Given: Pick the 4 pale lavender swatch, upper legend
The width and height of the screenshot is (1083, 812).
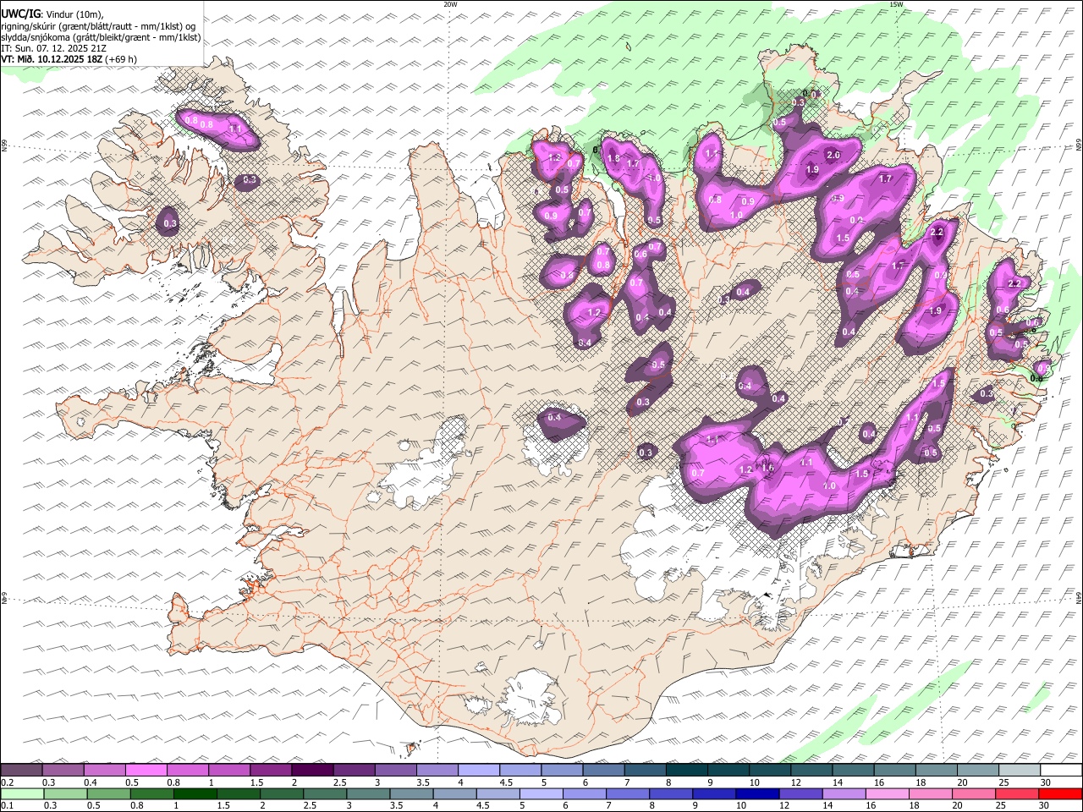Looking at the screenshot, I should coord(479,771).
